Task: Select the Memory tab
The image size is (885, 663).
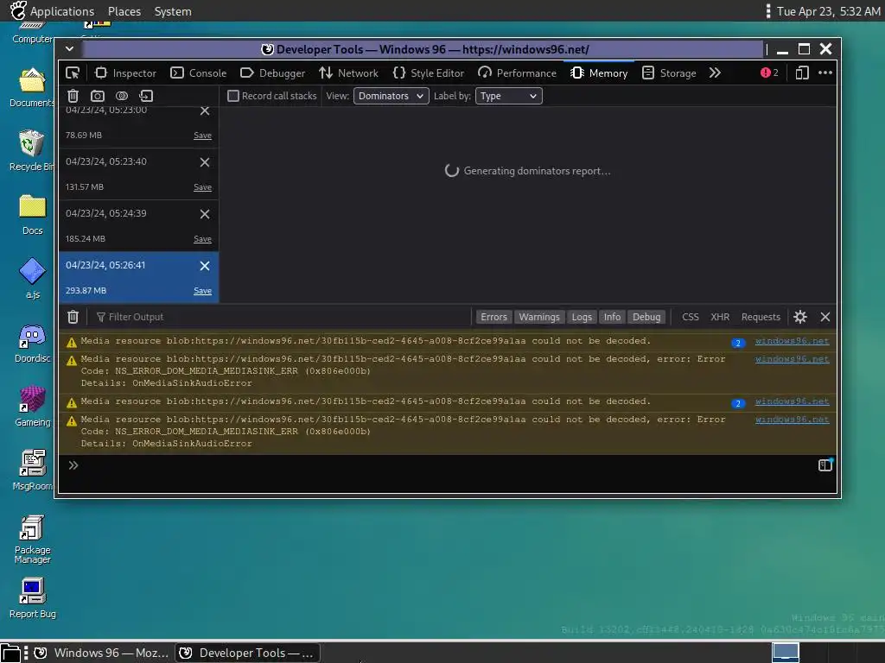Action: [599, 73]
